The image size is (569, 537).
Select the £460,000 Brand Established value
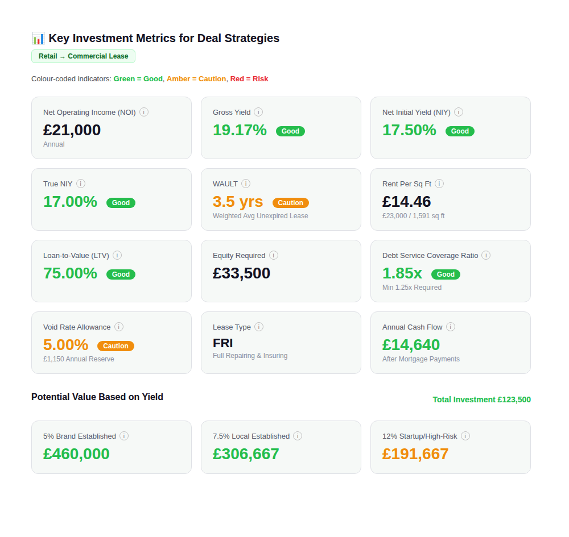76,454
